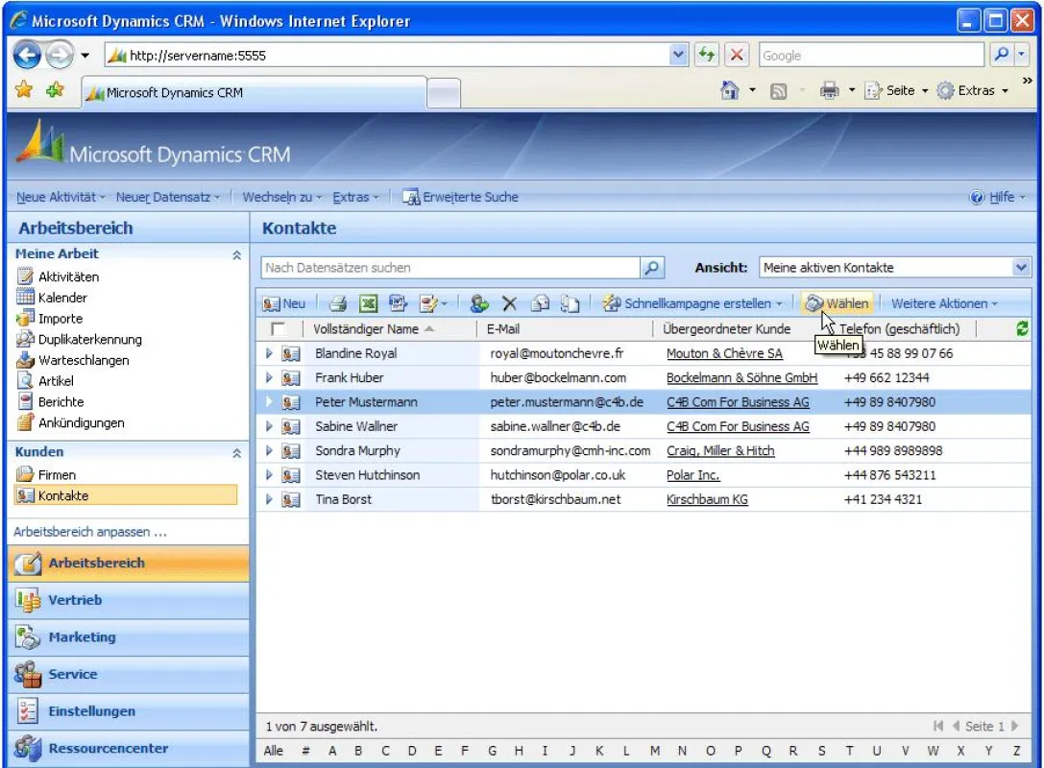Viewport: 1044px width, 768px height.
Task: Open Kirschbaum KG link
Action: point(707,499)
